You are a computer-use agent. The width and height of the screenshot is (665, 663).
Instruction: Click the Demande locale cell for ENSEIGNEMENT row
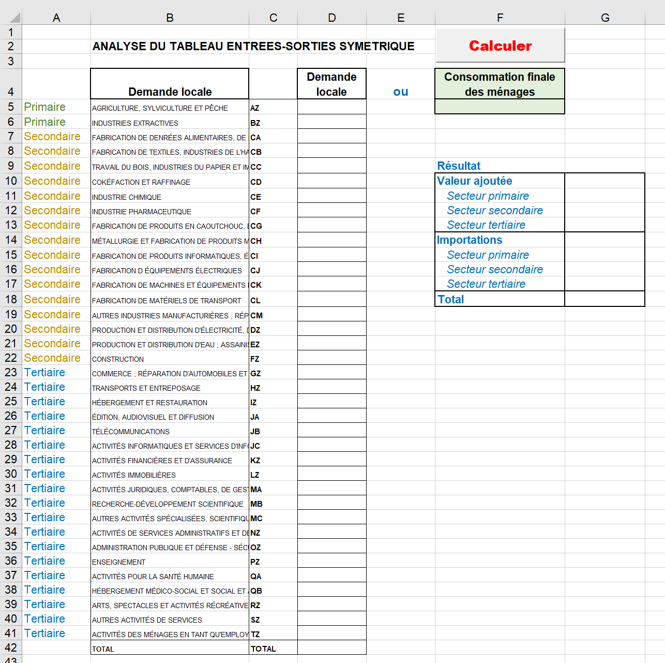coord(332,561)
